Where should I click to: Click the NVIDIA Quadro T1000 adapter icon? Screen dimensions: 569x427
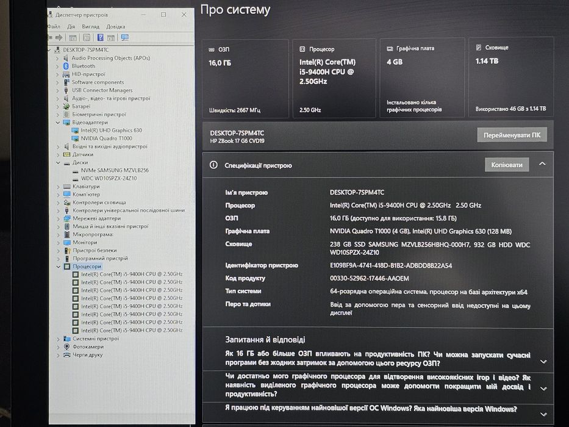75,138
